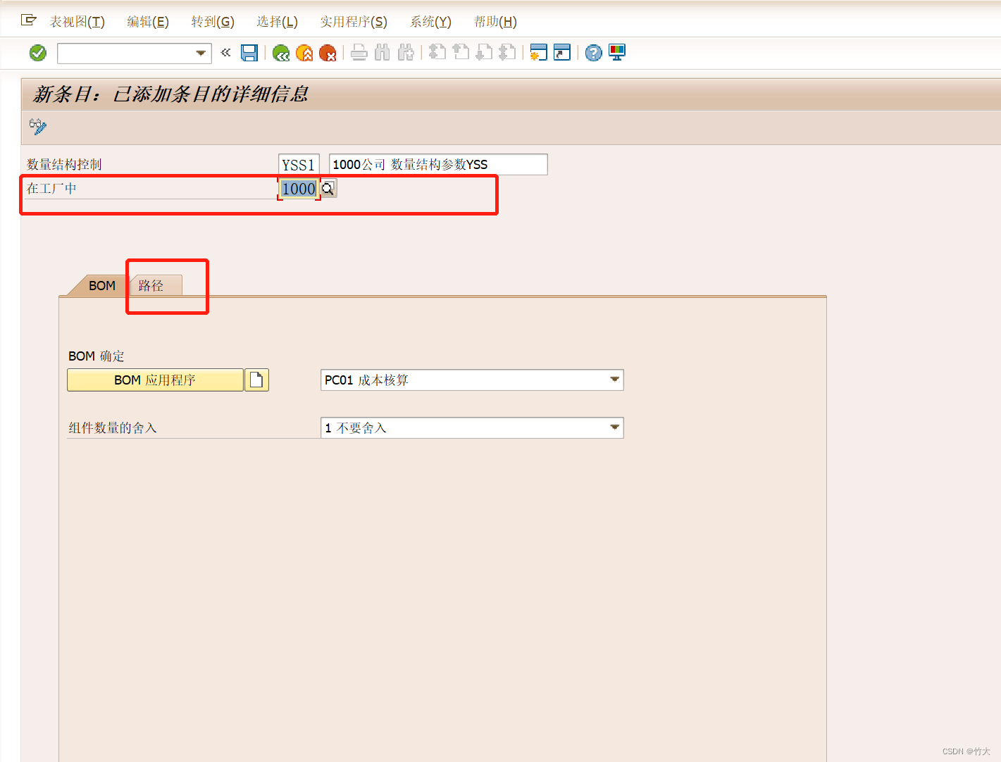Click the Find binoculars icon
This screenshot has height=762, width=1001.
pos(383,52)
